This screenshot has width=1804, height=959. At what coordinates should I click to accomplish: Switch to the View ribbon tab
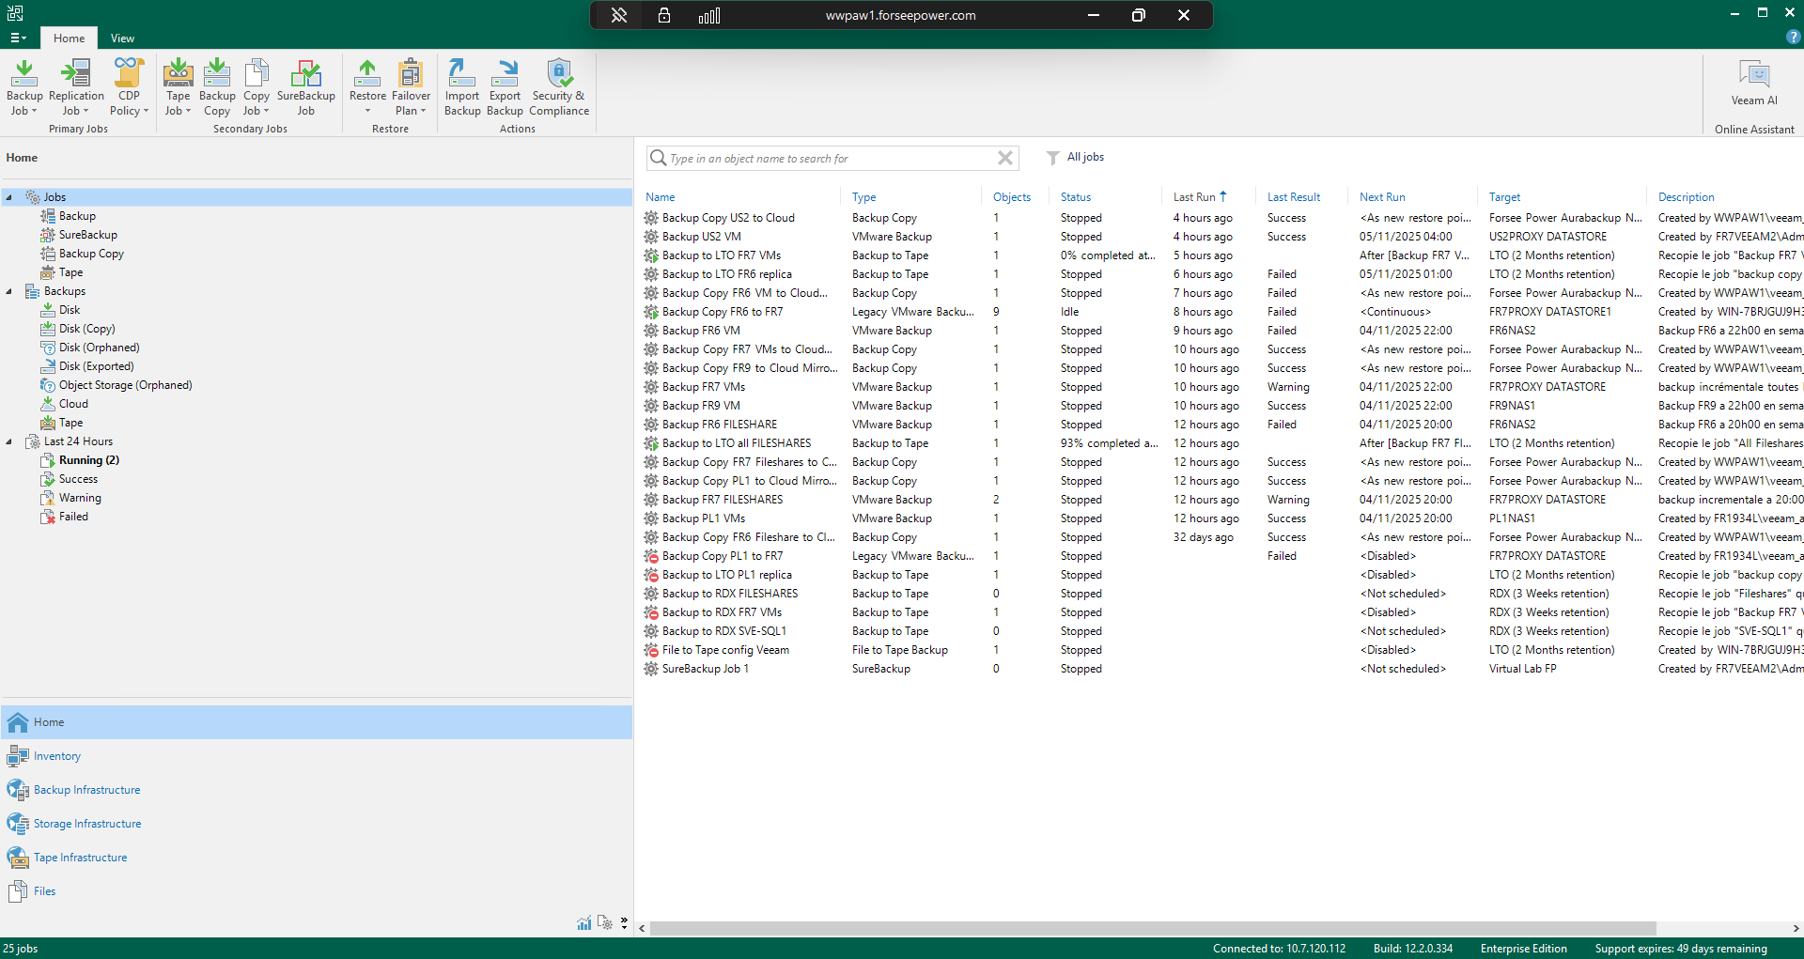121,38
